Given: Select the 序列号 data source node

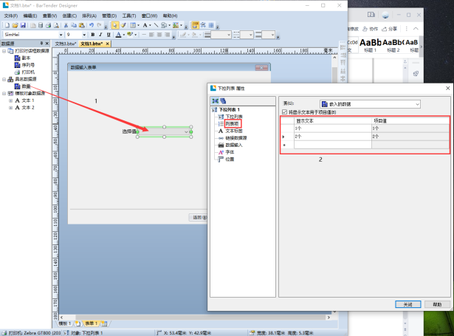Looking at the screenshot, I should point(27,65).
